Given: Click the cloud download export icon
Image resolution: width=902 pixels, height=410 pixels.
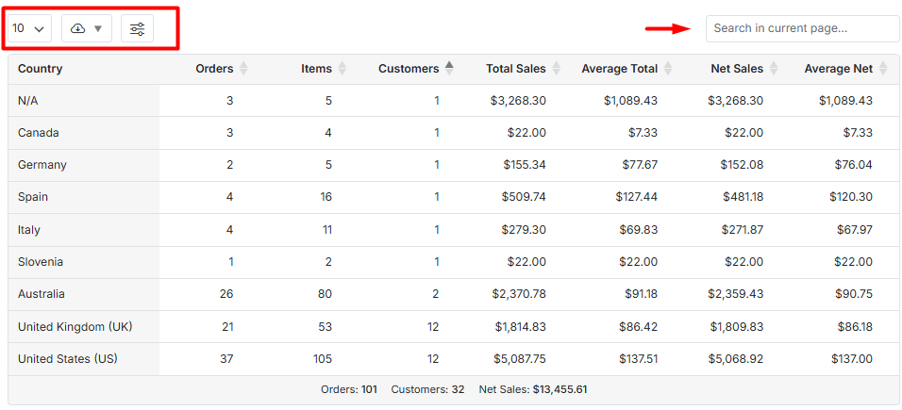Looking at the screenshot, I should 78,29.
